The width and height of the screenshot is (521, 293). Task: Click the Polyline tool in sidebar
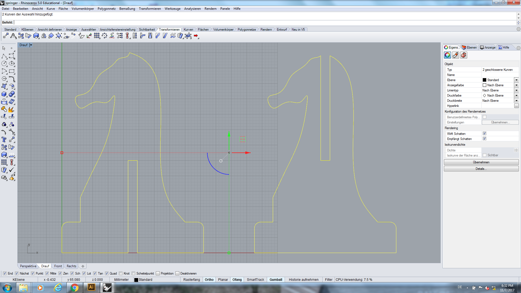click(x=4, y=56)
